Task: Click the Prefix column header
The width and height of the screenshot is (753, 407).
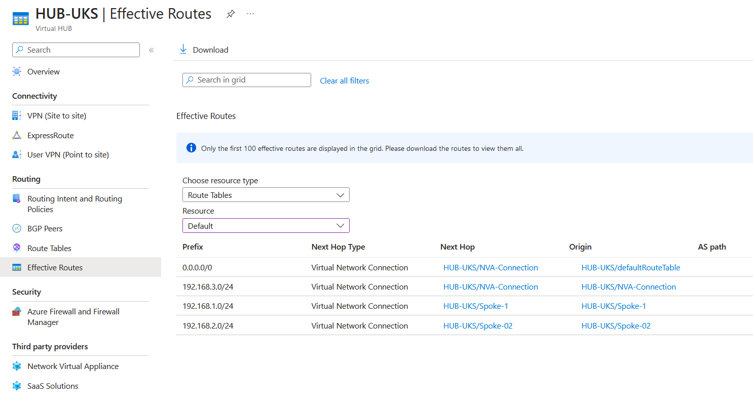Action: 193,247
